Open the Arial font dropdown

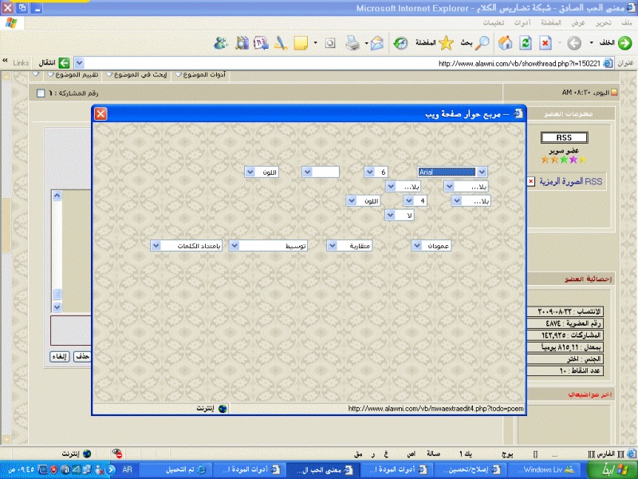coord(482,172)
